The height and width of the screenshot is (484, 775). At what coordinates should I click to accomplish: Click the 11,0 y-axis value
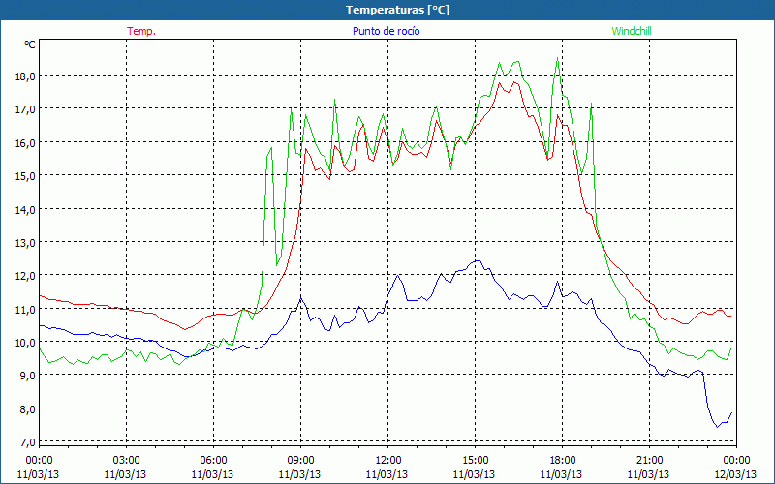[x=26, y=309]
